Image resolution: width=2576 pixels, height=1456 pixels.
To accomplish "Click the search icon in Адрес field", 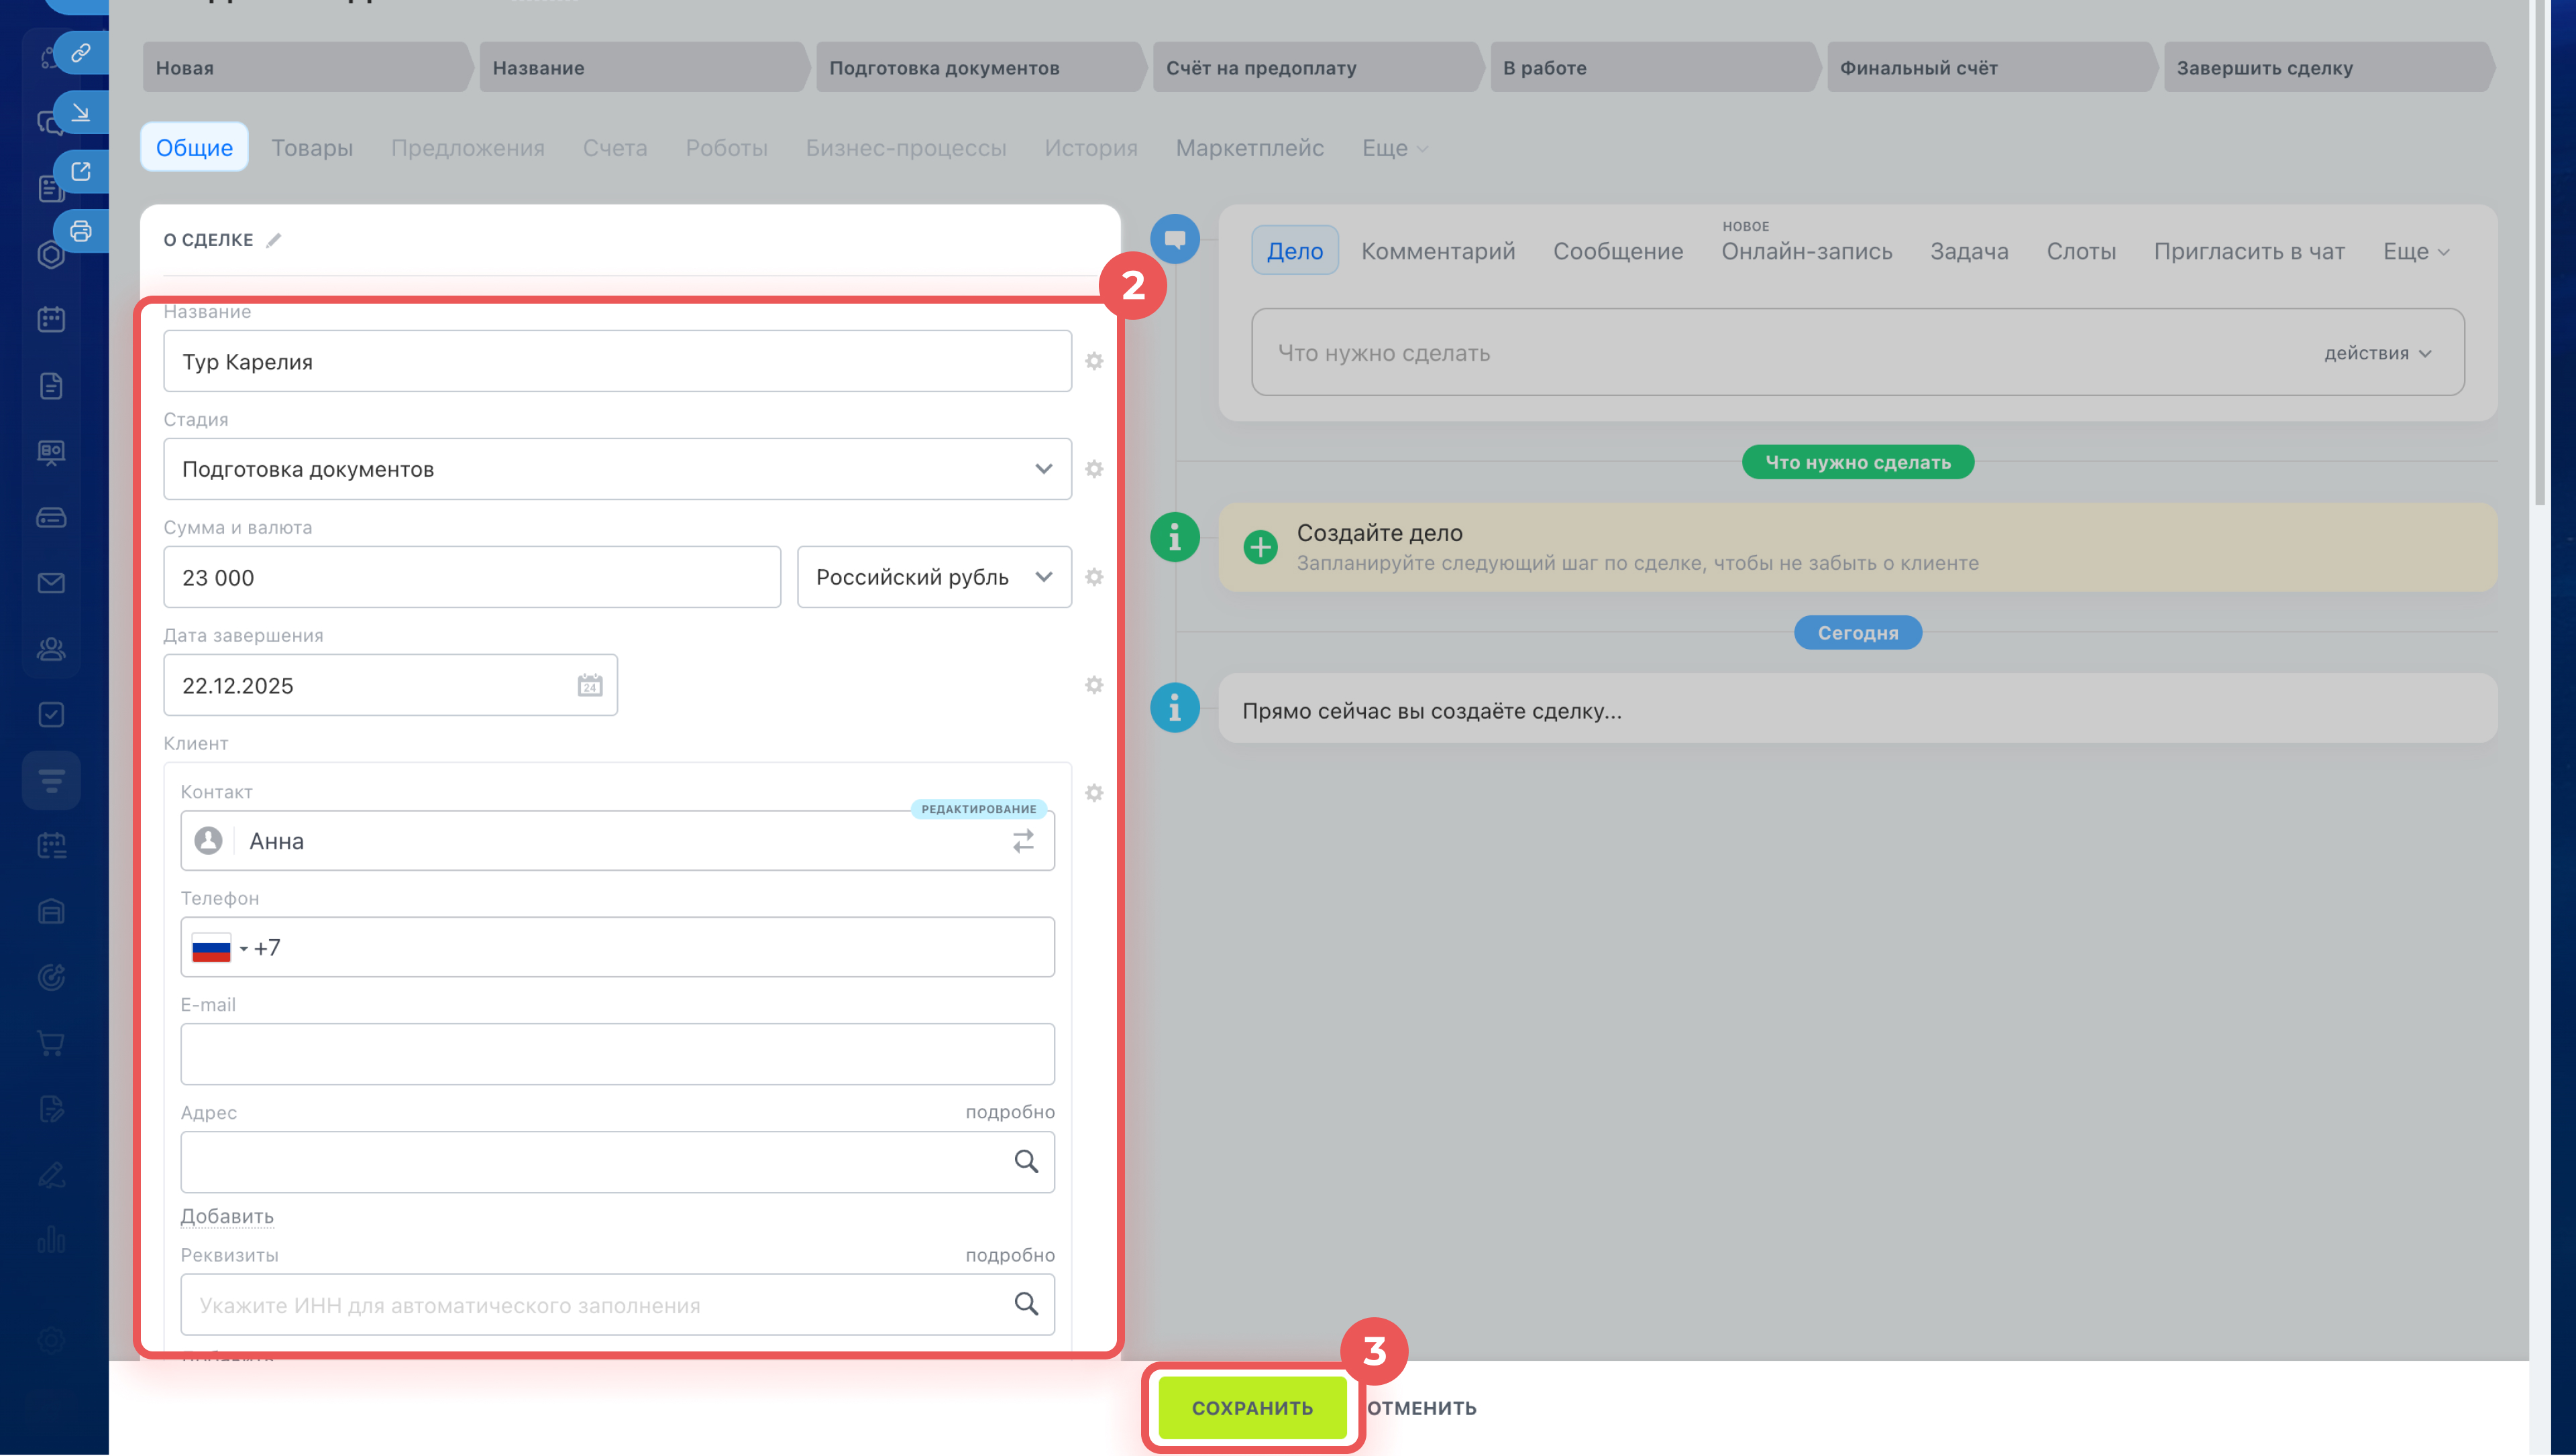I will 1026,1161.
